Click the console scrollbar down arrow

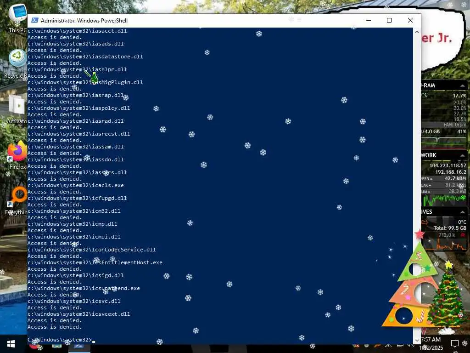(x=417, y=341)
